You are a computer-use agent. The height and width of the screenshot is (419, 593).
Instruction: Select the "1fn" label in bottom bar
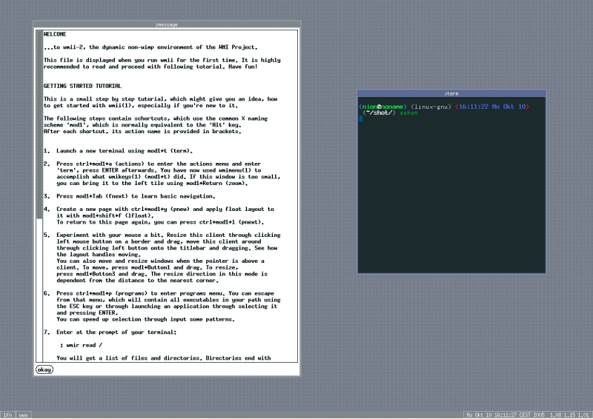tap(7, 415)
